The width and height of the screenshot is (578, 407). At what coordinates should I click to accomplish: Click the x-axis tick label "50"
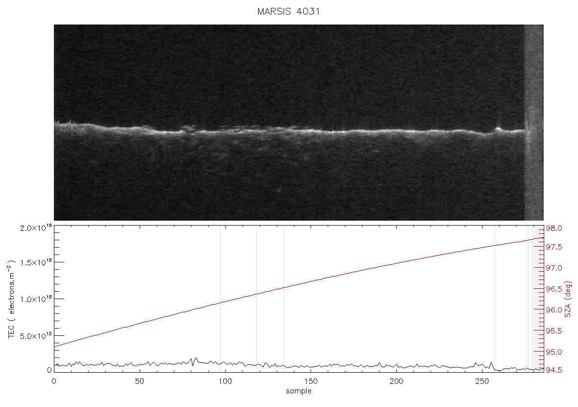pyautogui.click(x=139, y=382)
